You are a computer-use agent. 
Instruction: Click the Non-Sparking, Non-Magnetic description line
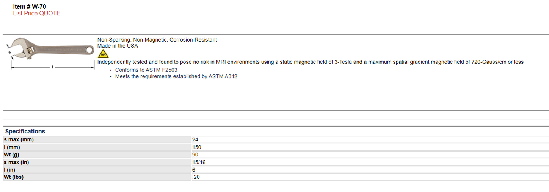click(x=157, y=40)
